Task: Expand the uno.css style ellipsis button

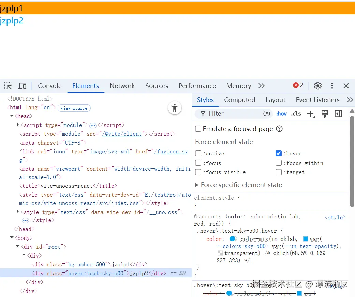Action: point(25,220)
